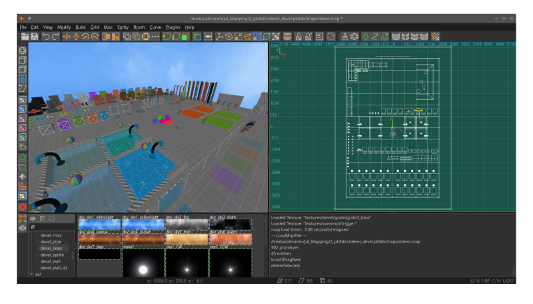Save the map with floppy icon
Screen dimensions: 533x304
[x=34, y=36]
